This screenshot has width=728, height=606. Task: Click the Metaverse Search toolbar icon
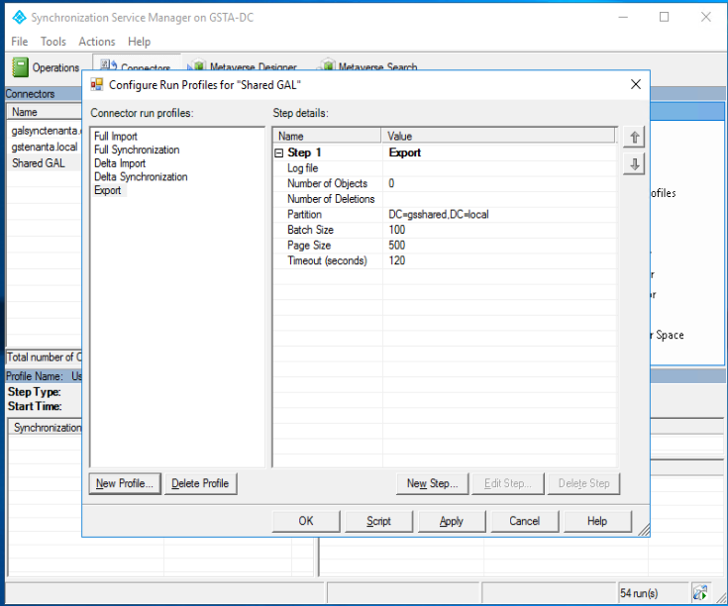[x=326, y=67]
